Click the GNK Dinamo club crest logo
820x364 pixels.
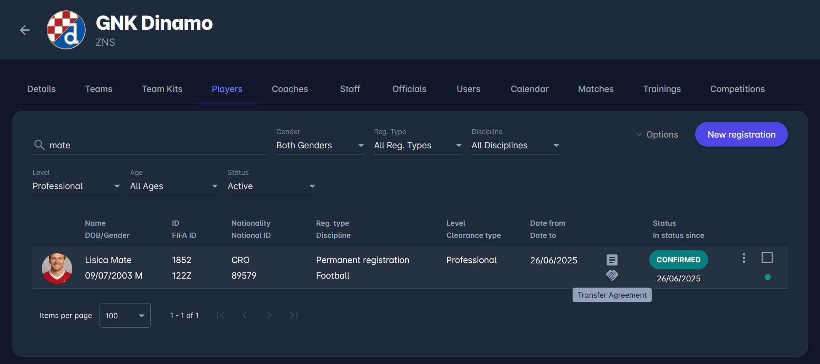tap(66, 30)
